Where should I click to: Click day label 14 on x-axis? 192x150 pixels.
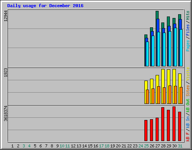click(x=84, y=146)
